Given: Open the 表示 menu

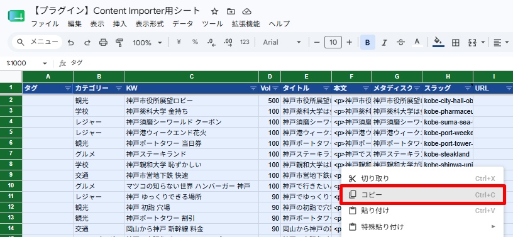Looking at the screenshot, I should click(x=97, y=24).
